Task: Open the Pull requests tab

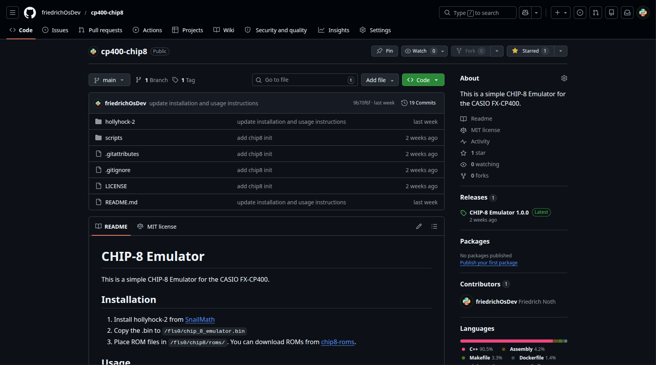Action: pos(100,30)
